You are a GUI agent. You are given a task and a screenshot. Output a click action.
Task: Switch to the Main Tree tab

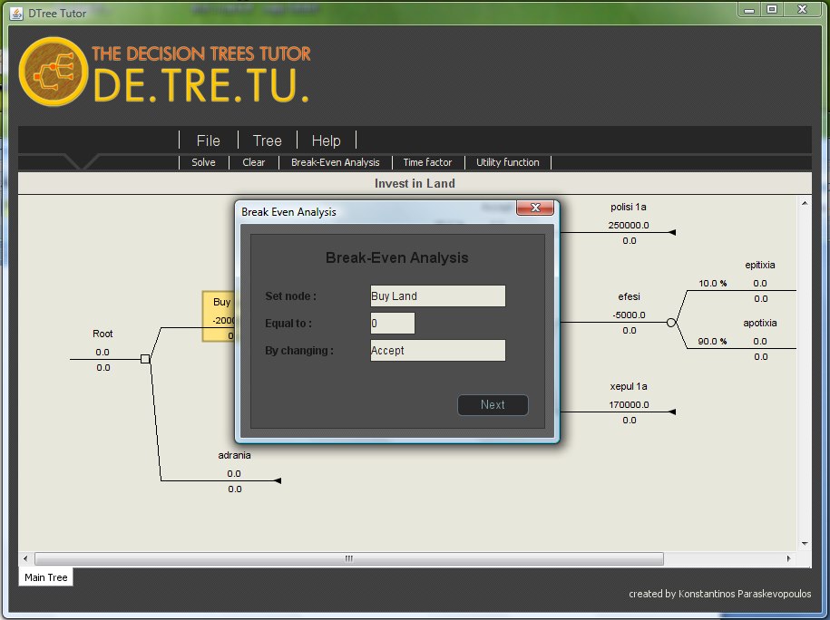pos(45,577)
